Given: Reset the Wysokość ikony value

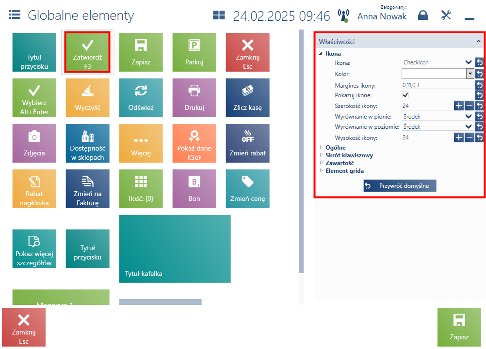Looking at the screenshot, I should point(479,137).
